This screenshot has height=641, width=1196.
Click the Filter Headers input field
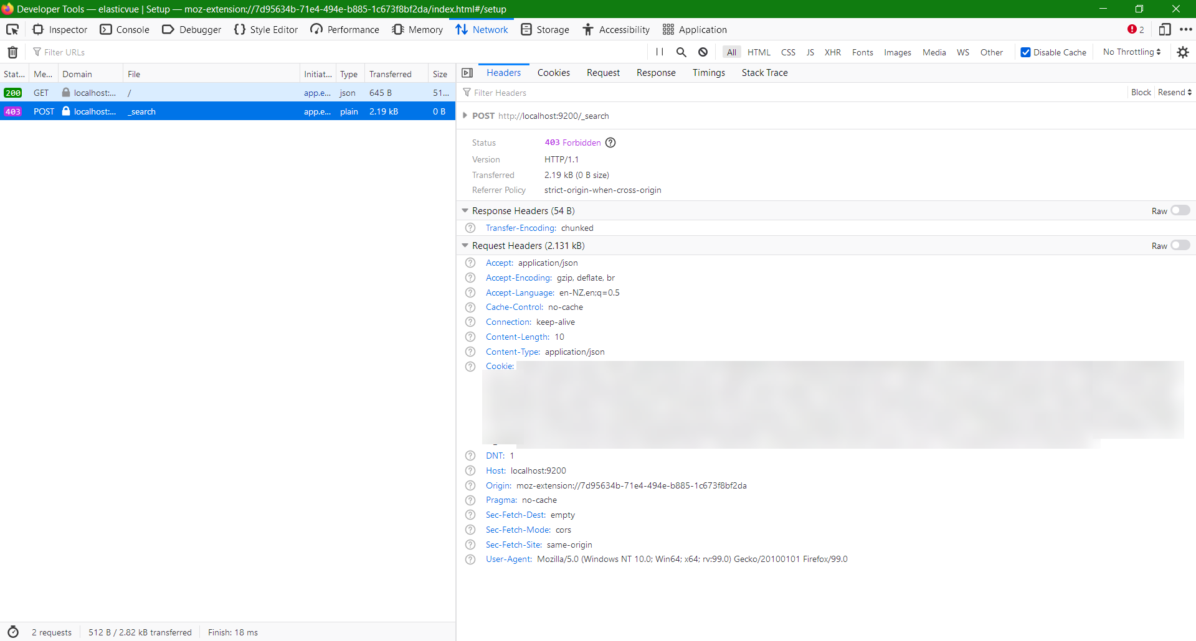tap(529, 92)
